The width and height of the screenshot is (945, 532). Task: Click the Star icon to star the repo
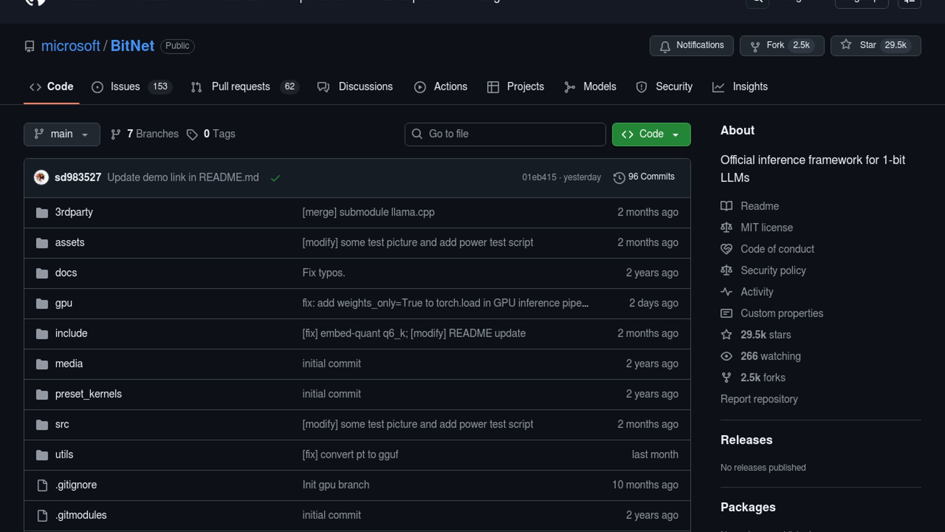tap(846, 45)
